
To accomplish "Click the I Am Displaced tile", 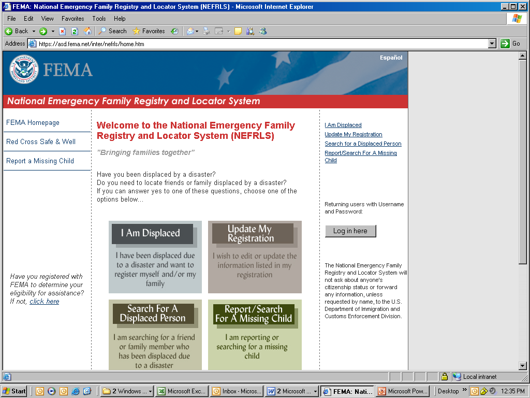I will [x=155, y=257].
